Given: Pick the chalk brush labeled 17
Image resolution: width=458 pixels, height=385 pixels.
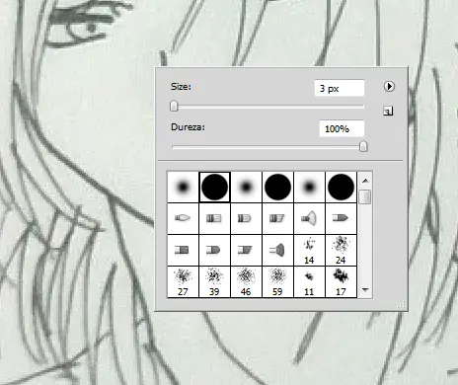Looking at the screenshot, I should coord(341,282).
